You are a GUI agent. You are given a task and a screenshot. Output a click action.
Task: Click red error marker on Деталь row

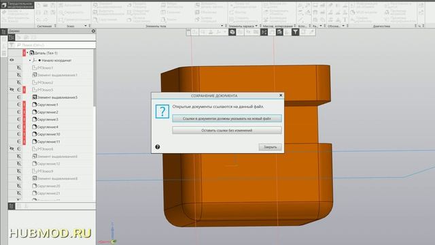24,53
